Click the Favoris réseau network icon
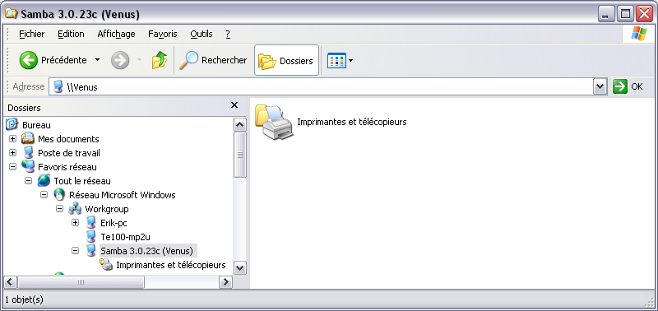The image size is (658, 311). (28, 166)
